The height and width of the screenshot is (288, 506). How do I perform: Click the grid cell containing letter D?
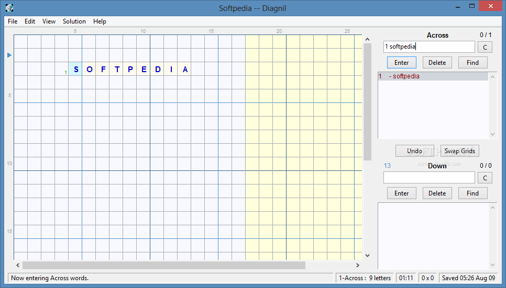click(x=157, y=69)
